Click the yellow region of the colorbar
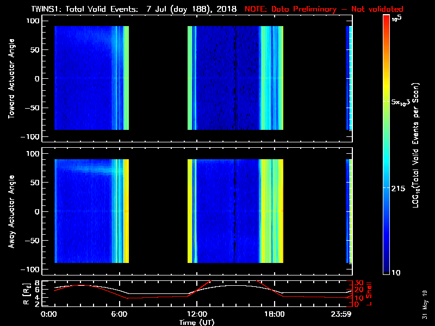The width and height of the screenshot is (435, 326). pyautogui.click(x=387, y=86)
